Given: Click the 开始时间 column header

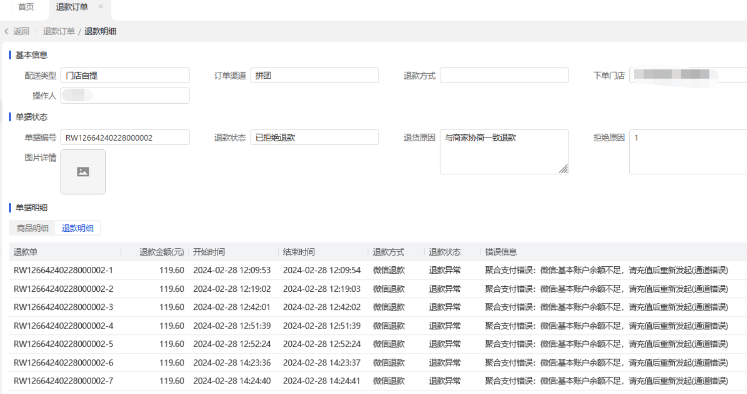Looking at the screenshot, I should [x=209, y=252].
